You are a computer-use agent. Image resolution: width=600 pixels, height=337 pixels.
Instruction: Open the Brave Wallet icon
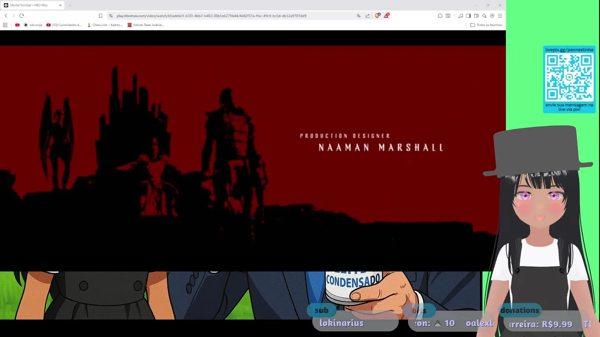click(x=476, y=15)
